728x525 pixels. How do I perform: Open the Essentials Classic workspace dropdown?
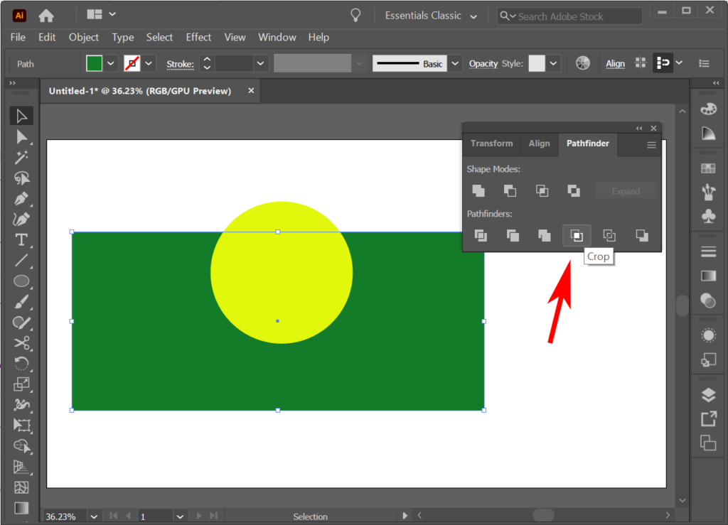tap(430, 15)
